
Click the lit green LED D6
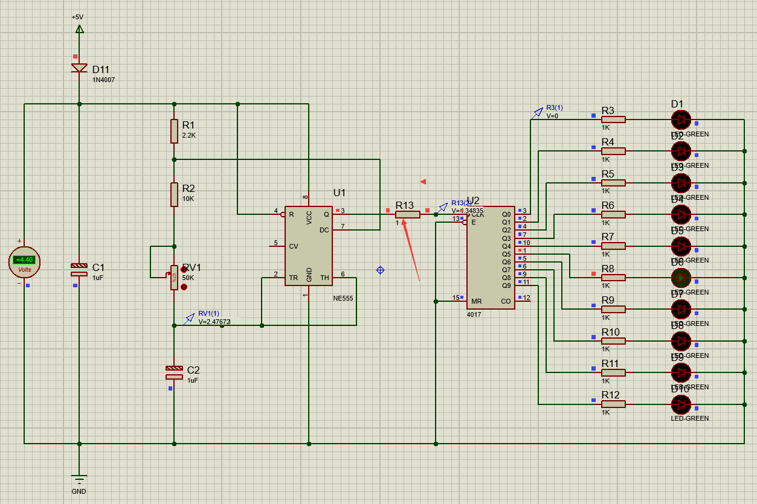point(680,278)
